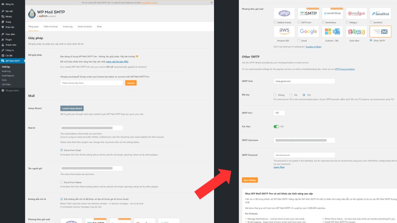Enable the Force From Email checkbox
This screenshot has height=223, width=397.
pos(62,150)
